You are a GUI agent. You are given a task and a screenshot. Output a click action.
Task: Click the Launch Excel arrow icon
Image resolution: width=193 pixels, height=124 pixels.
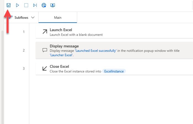pyautogui.click(x=44, y=32)
